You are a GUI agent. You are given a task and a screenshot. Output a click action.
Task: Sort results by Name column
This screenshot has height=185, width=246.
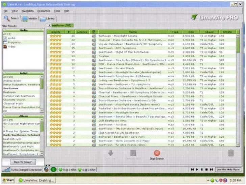click(x=133, y=32)
